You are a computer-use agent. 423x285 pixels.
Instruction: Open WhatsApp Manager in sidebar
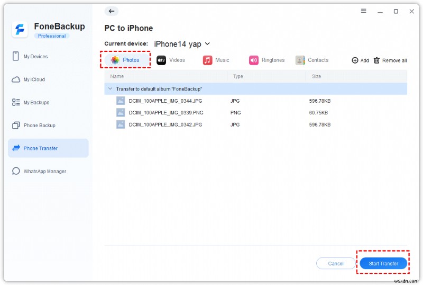pos(48,171)
